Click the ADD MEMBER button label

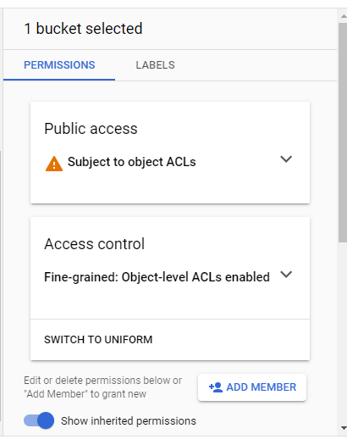262,387
